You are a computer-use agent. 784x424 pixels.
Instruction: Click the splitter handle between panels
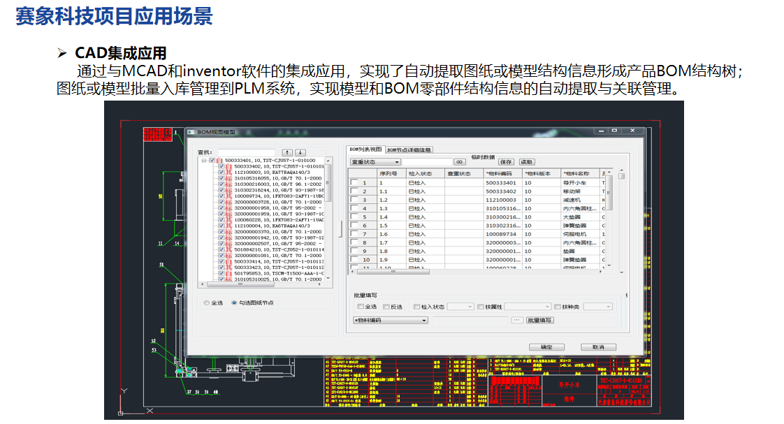[x=340, y=228]
